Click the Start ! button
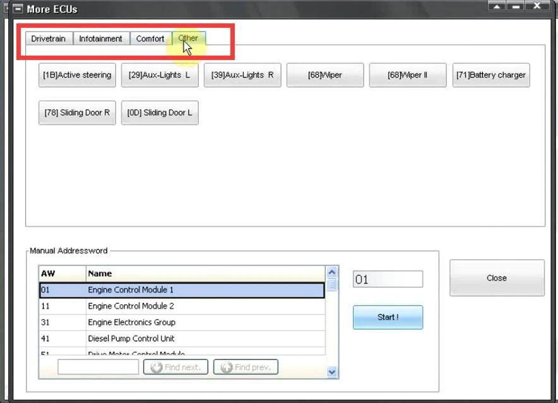 point(388,317)
